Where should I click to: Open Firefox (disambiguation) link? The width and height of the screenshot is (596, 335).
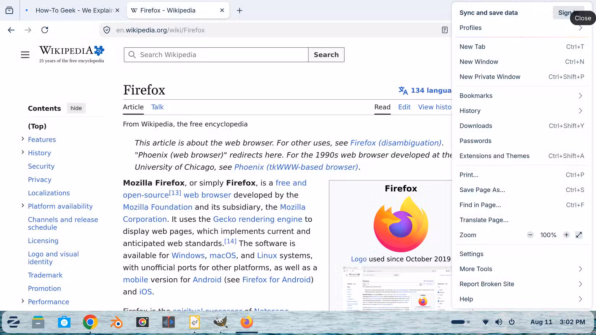pyautogui.click(x=396, y=143)
